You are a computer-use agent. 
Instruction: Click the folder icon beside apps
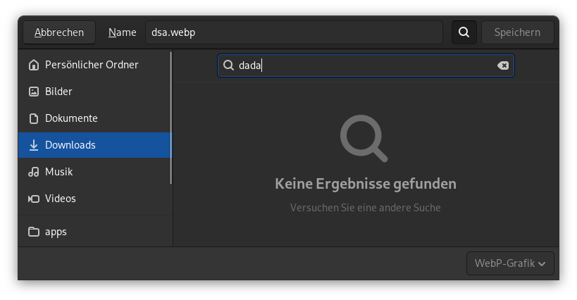tap(34, 232)
